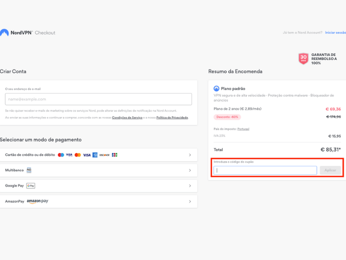
Task: Click the Resumo da Encomenda heading
Action: coord(235,71)
